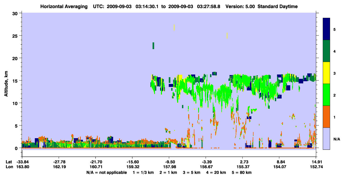Click the colorbar label '1'
The height and width of the screenshot is (180, 351).
(x=334, y=117)
